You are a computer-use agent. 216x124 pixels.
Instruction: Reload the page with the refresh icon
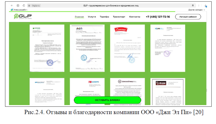coord(24,5)
